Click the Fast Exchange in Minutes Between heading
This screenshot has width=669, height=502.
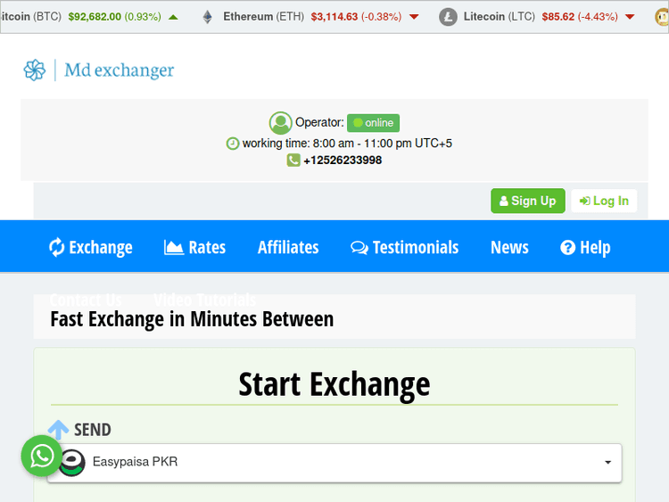pos(192,319)
